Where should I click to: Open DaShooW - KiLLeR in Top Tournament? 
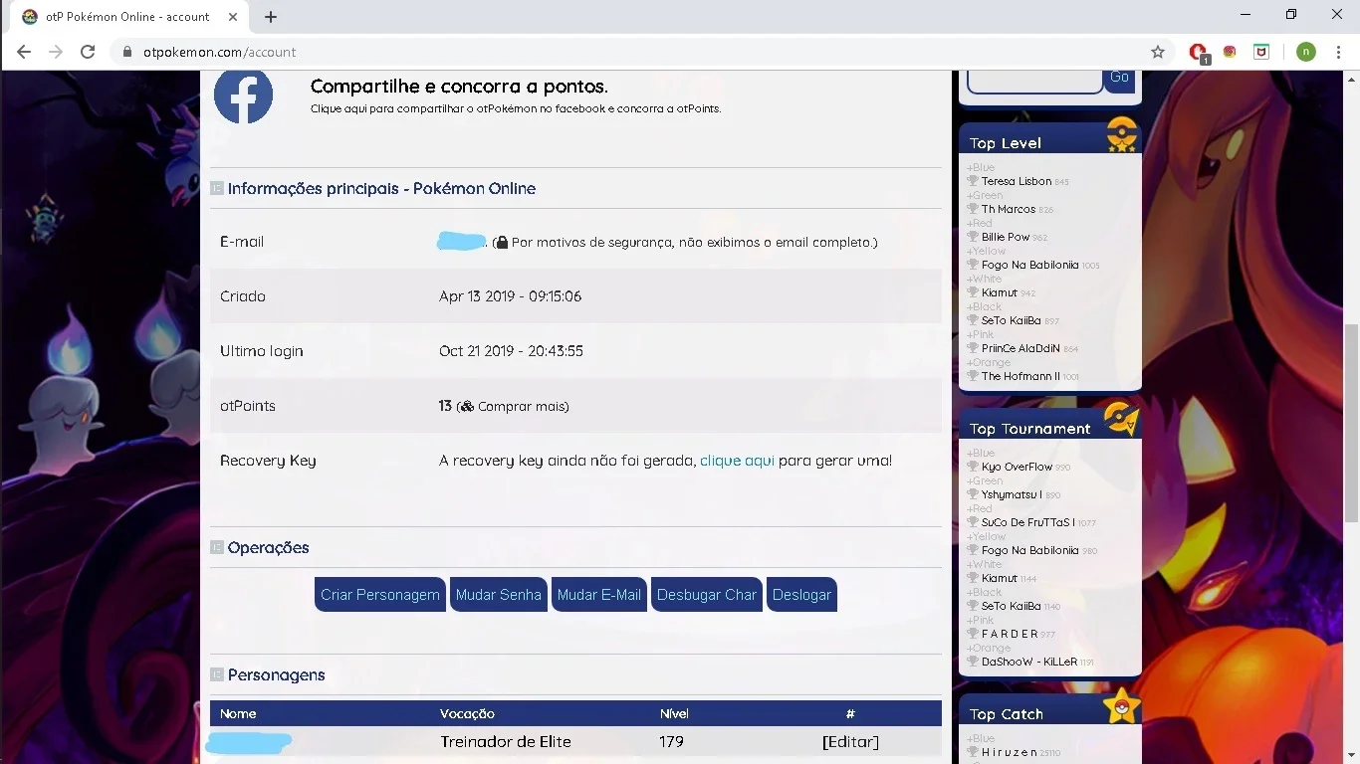[x=1029, y=662]
